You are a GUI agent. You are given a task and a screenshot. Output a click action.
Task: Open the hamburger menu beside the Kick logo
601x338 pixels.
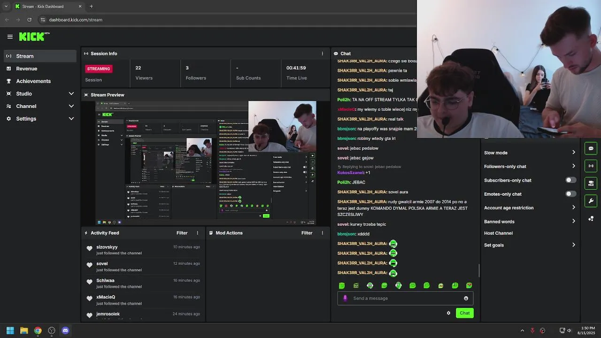(x=10, y=37)
